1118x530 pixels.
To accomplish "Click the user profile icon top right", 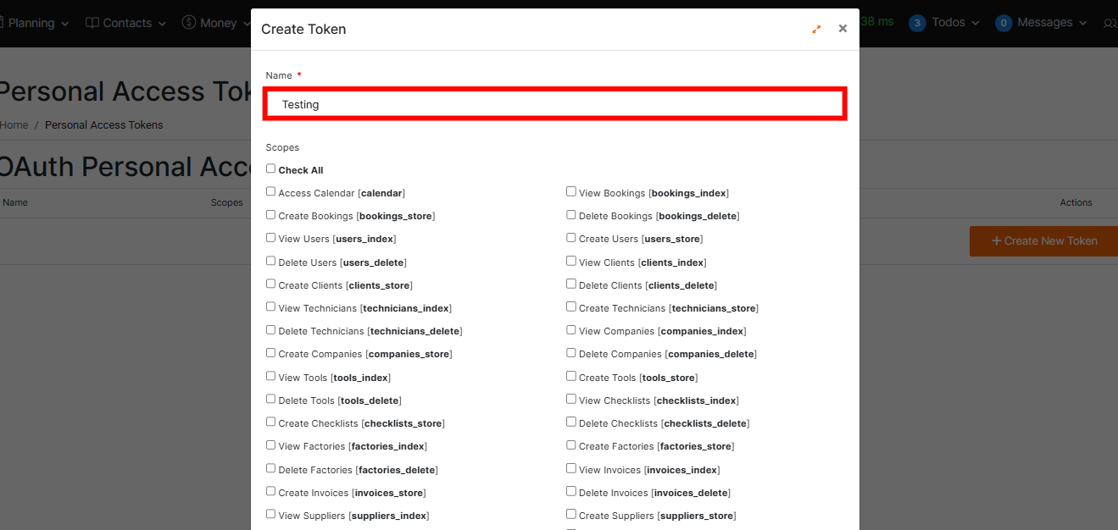I will 1110,23.
